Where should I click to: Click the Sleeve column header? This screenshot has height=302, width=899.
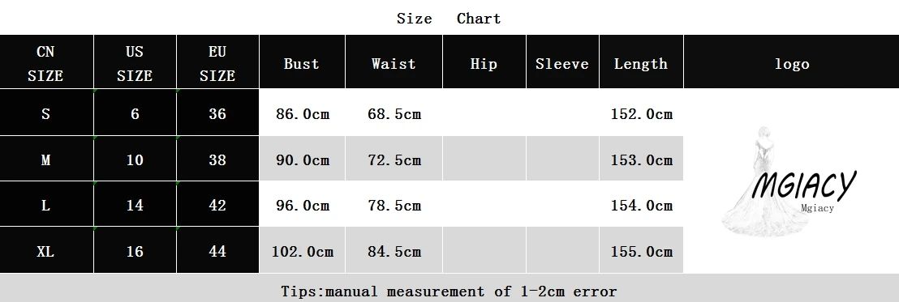(x=562, y=62)
